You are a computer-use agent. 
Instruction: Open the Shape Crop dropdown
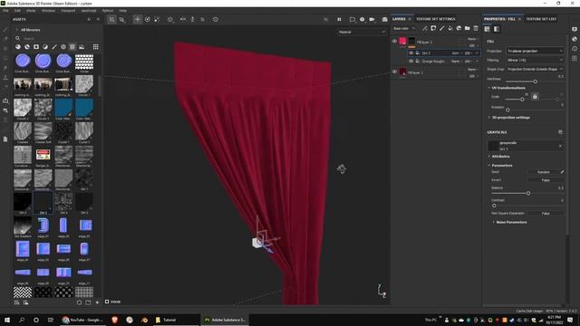[x=535, y=69]
